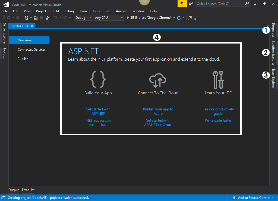
Task: Click the New Project toolbar icon
Action: pos(26,18)
